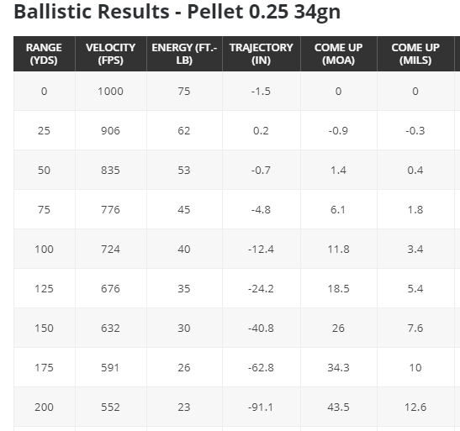Click the 776 velocity value
The width and height of the screenshot is (460, 431).
pyautogui.click(x=111, y=210)
